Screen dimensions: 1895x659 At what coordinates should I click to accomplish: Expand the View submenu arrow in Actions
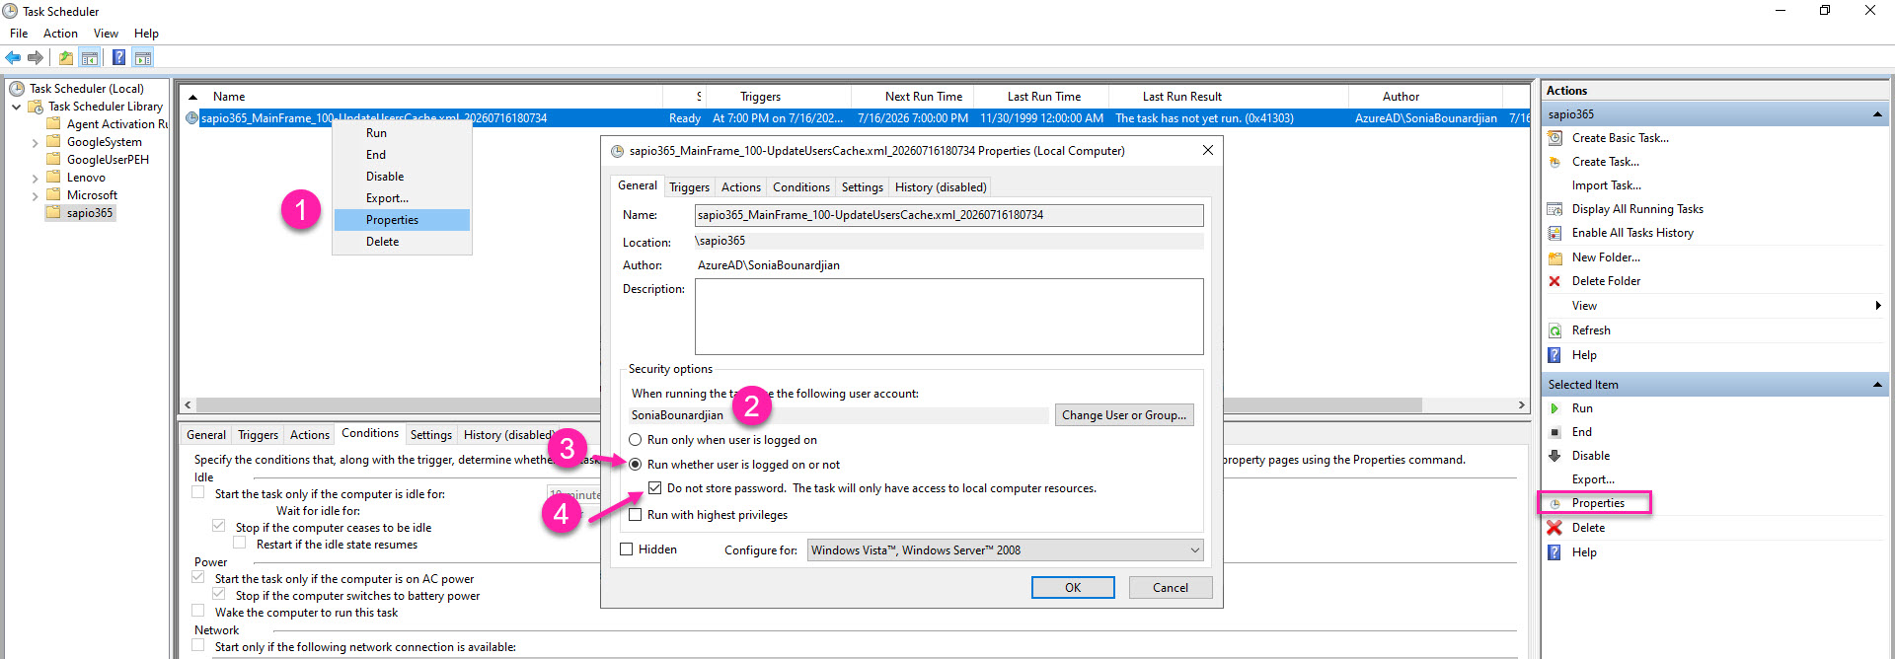coord(1877,306)
